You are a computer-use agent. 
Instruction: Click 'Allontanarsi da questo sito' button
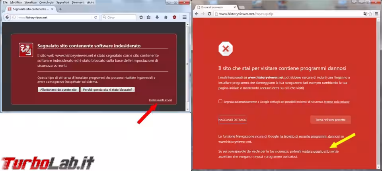[x=58, y=89]
